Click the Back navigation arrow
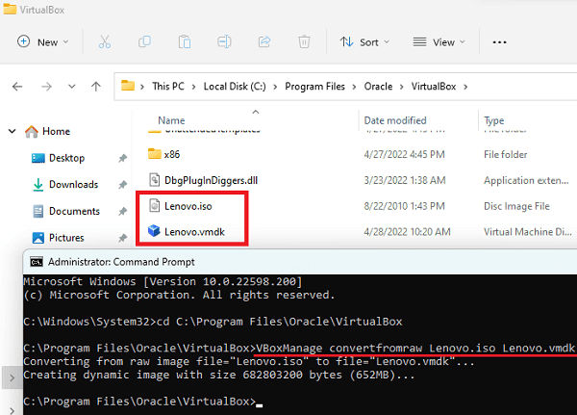 pos(17,86)
